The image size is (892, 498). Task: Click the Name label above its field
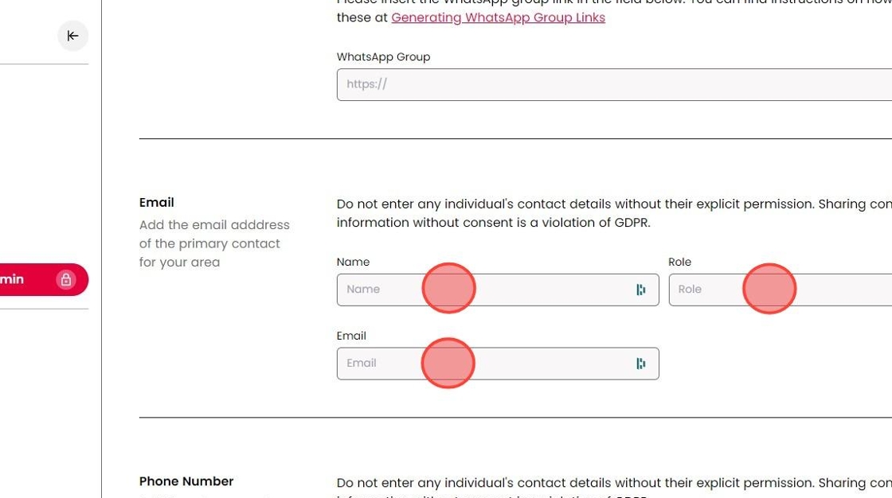click(x=353, y=262)
